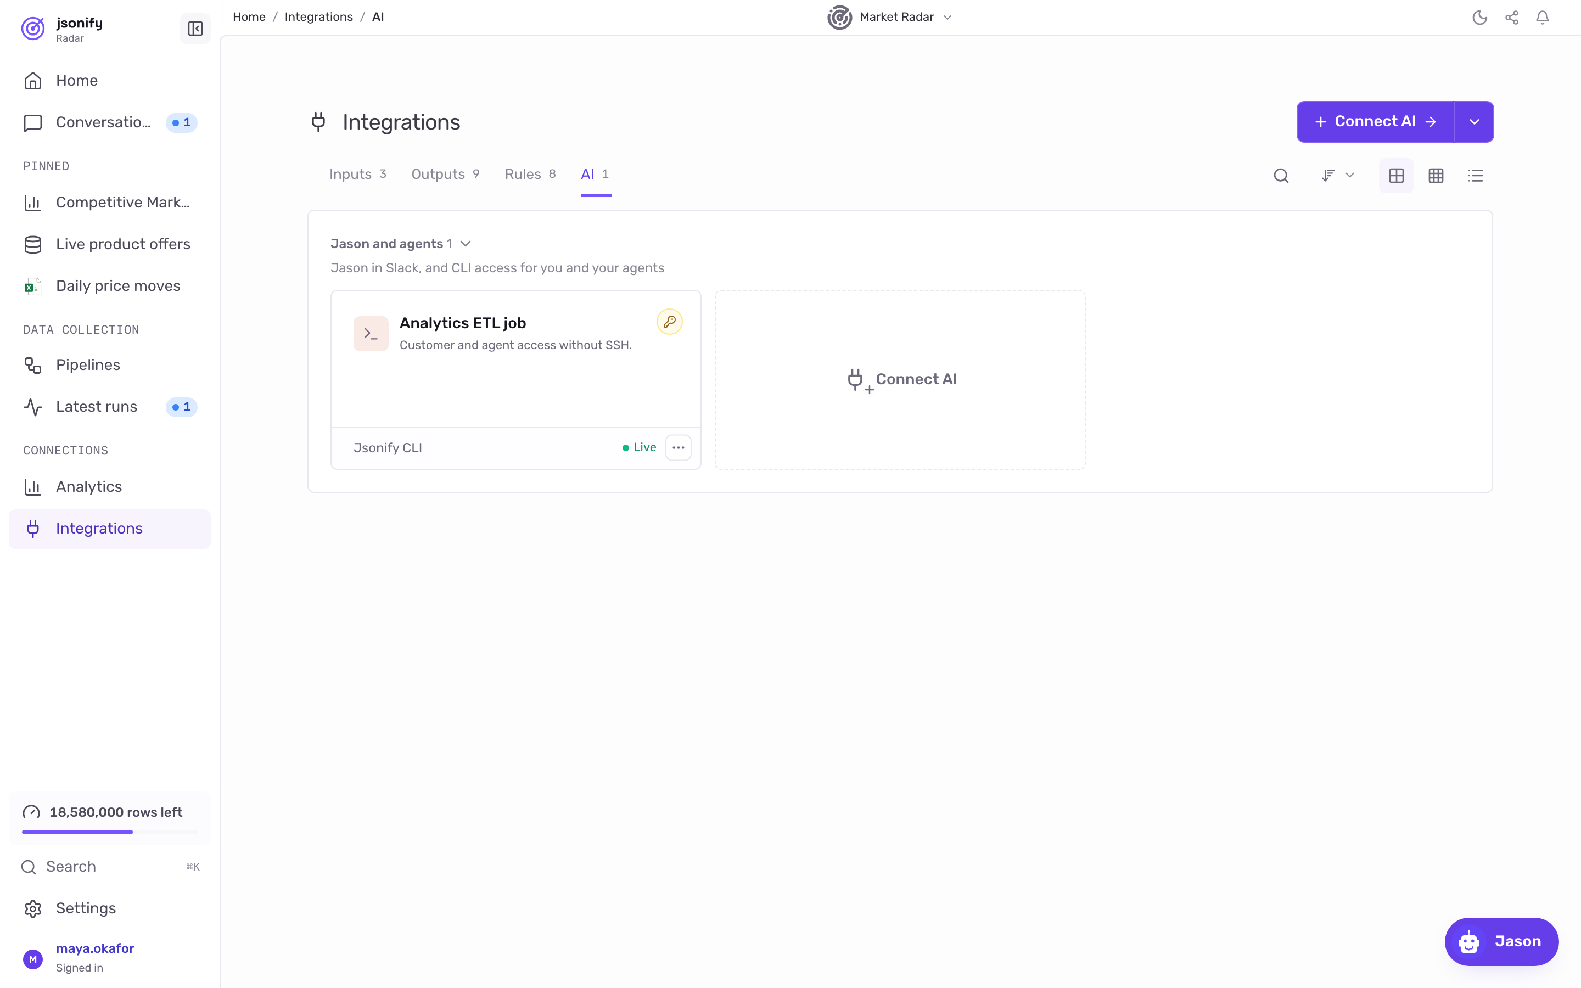Click the share icon in top bar
The image size is (1581, 988).
(x=1512, y=18)
